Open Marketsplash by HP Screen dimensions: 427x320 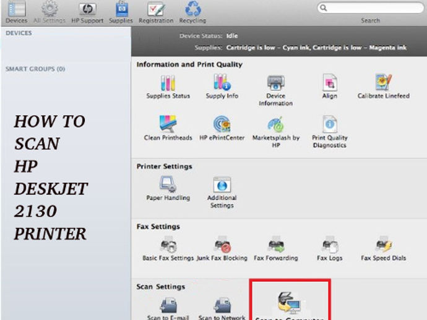pos(276,132)
